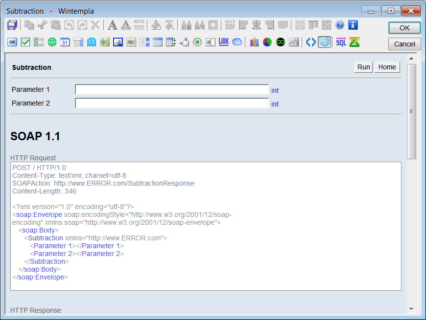Click the yellow-green hourglass Z icon
This screenshot has height=320, width=426.
355,43
